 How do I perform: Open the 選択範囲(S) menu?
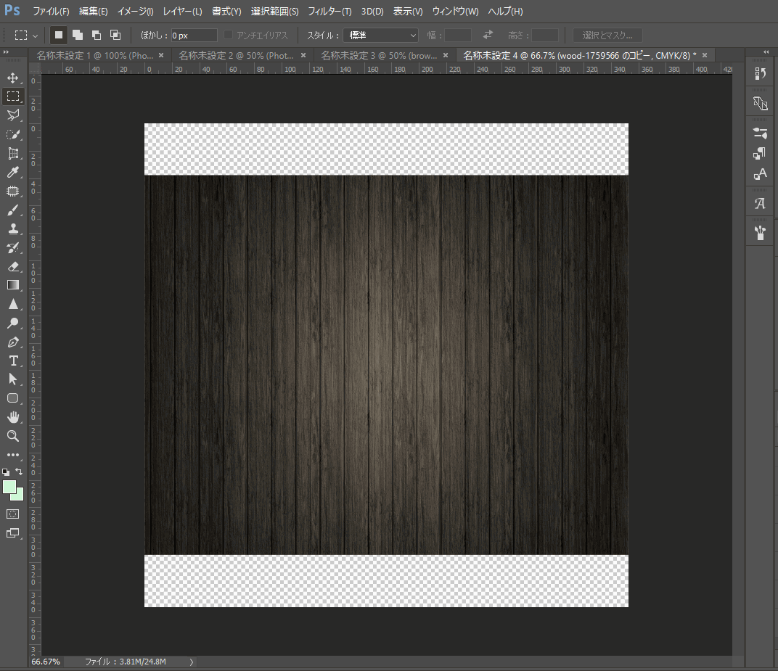point(274,12)
